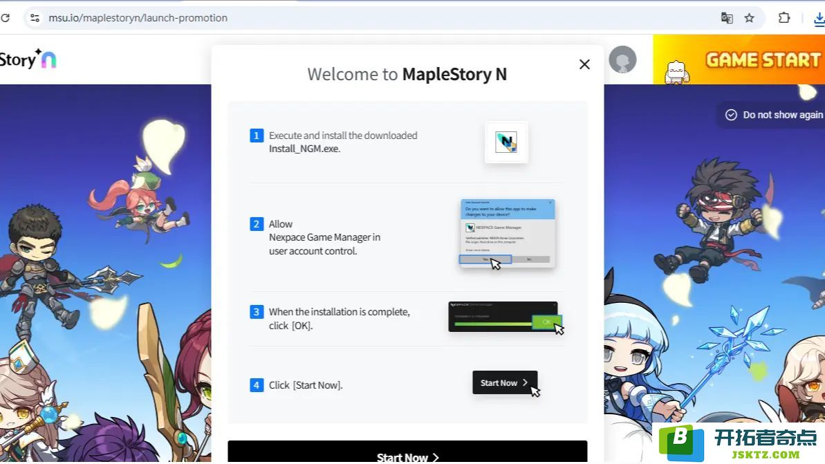Close the Welcome to MapleStory N dialog
Viewport: 825px width, 464px height.
point(584,64)
